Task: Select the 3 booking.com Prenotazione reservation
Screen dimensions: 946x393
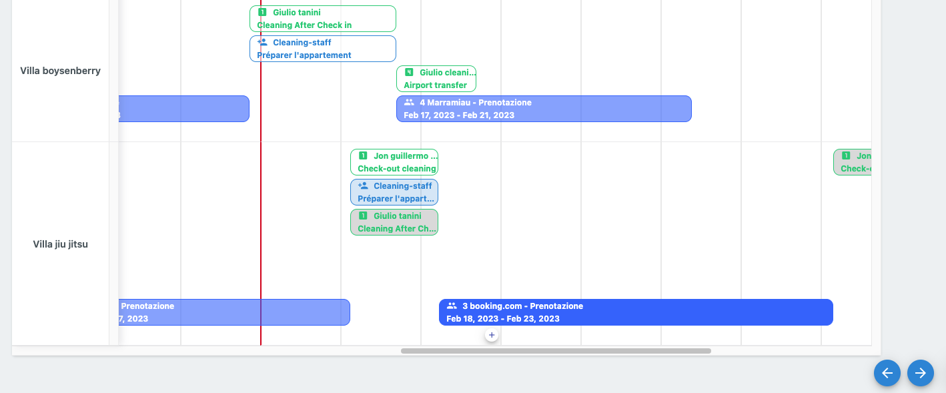Action: coord(635,312)
